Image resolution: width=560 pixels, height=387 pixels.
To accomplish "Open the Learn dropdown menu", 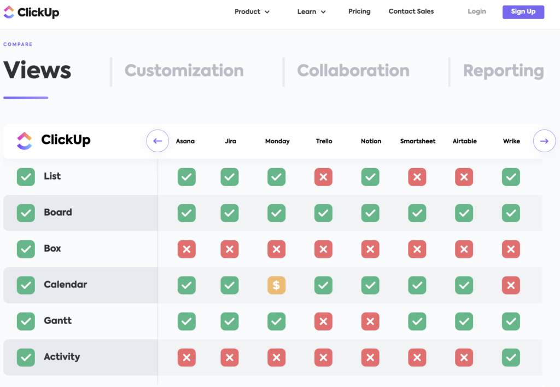I will tap(311, 11).
